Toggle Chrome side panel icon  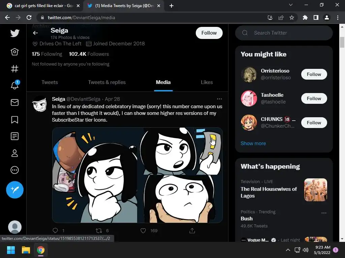316,17
